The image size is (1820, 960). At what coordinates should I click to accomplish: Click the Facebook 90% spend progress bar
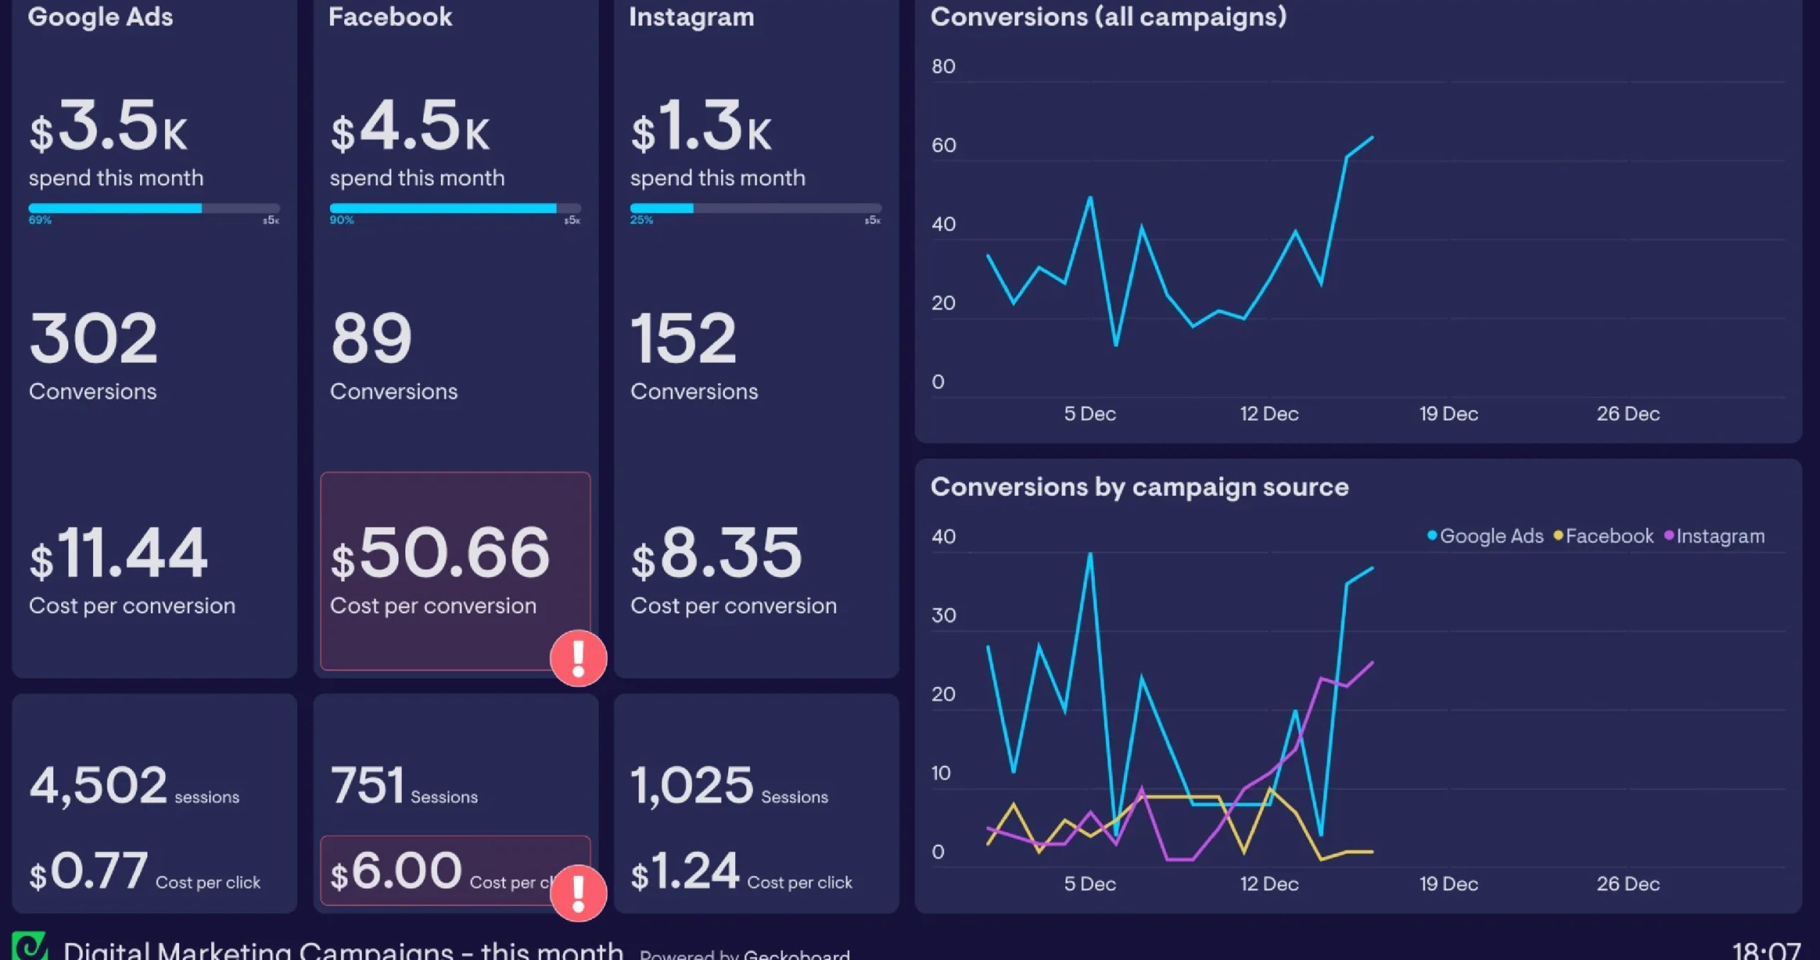[455, 208]
